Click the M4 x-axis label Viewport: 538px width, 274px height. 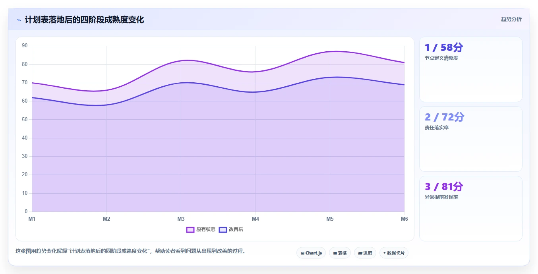click(255, 219)
